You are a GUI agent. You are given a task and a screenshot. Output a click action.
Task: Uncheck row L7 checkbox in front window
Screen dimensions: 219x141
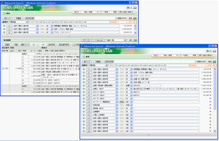tap(84, 89)
